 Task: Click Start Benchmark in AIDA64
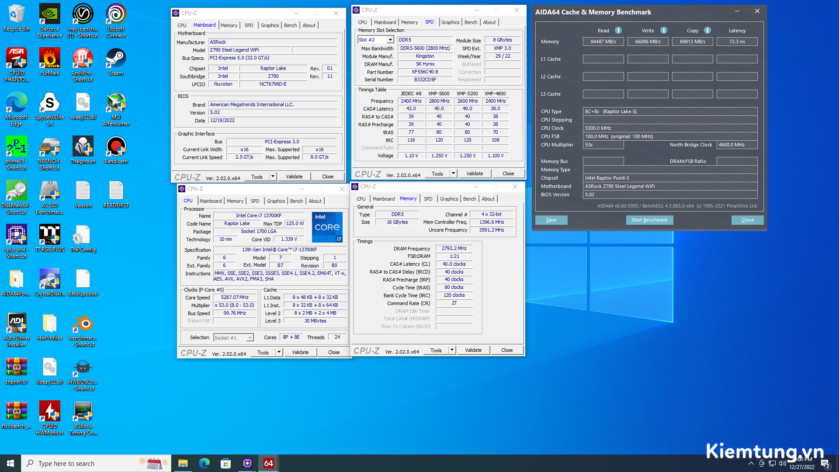tap(649, 220)
